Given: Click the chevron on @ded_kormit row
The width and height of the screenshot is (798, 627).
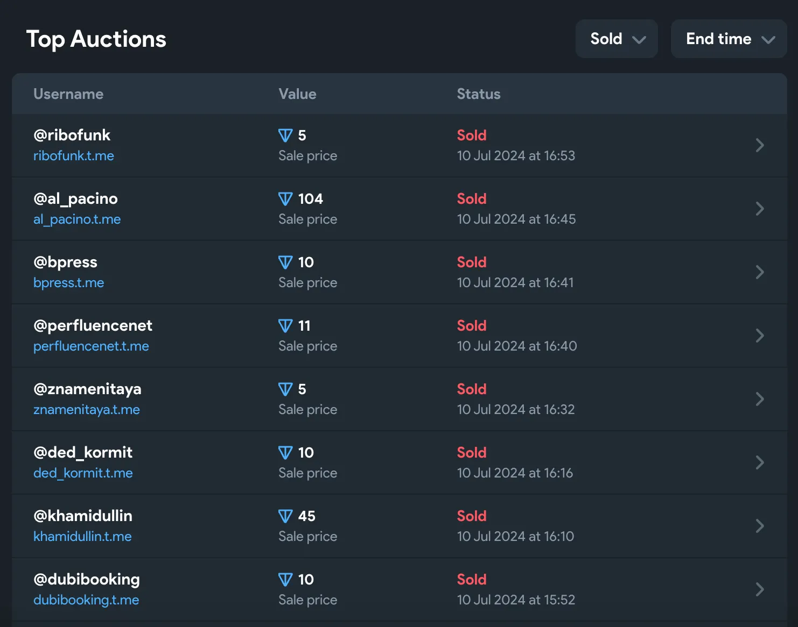Looking at the screenshot, I should point(759,462).
